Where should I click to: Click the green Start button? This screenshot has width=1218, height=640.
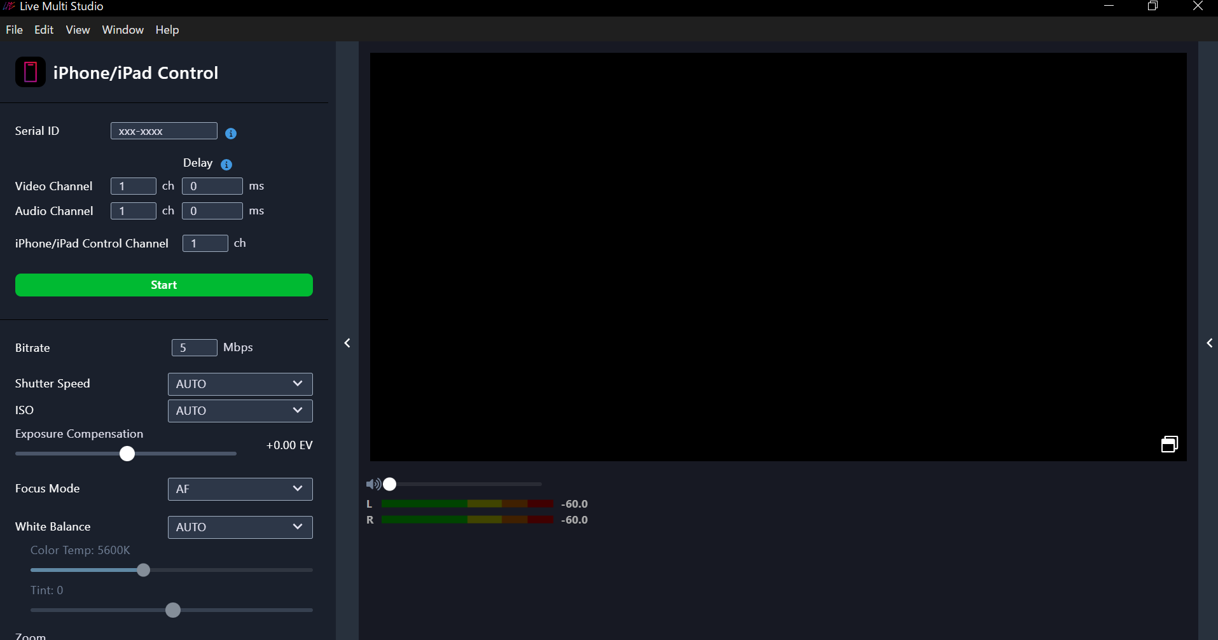coord(164,285)
